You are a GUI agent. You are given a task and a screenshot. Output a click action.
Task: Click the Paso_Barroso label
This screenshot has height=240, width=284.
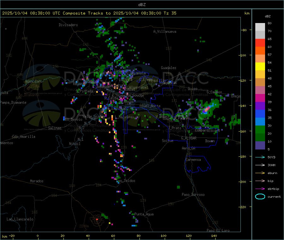coord(193,195)
